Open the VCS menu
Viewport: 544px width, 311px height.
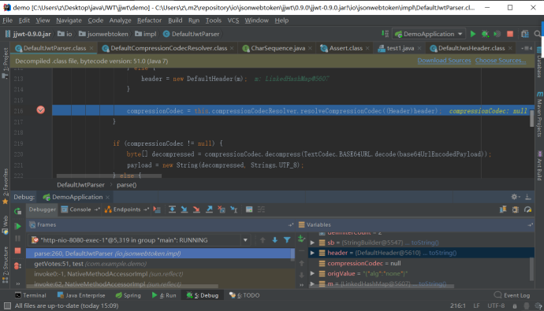tap(233, 20)
